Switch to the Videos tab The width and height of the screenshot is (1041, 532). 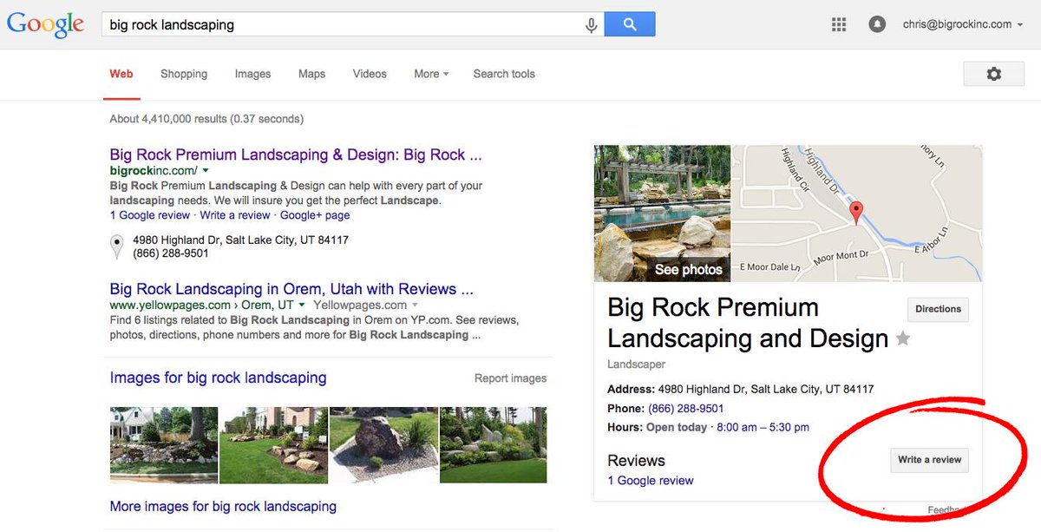370,74
